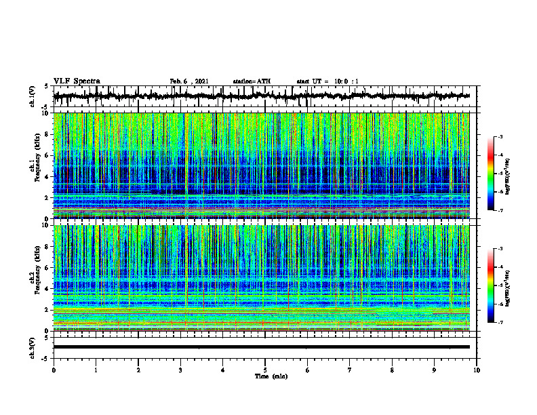The width and height of the screenshot is (537, 415).
Task: Click the "6" kHz tick of ch.2 spectrogram
Action: click(x=48, y=268)
